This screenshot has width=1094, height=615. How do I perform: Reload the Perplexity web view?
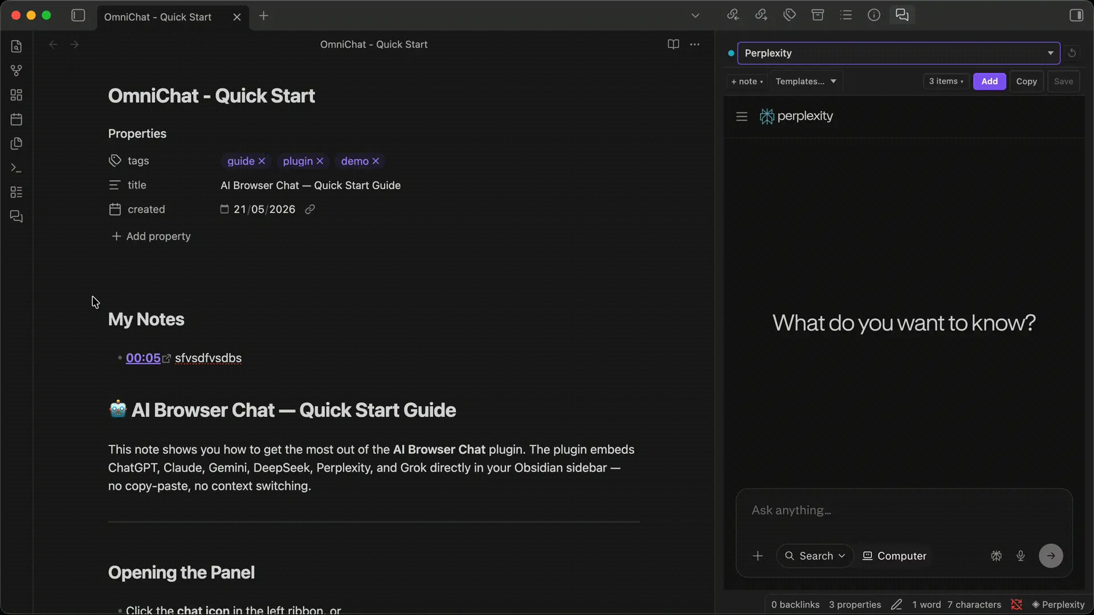1072,53
